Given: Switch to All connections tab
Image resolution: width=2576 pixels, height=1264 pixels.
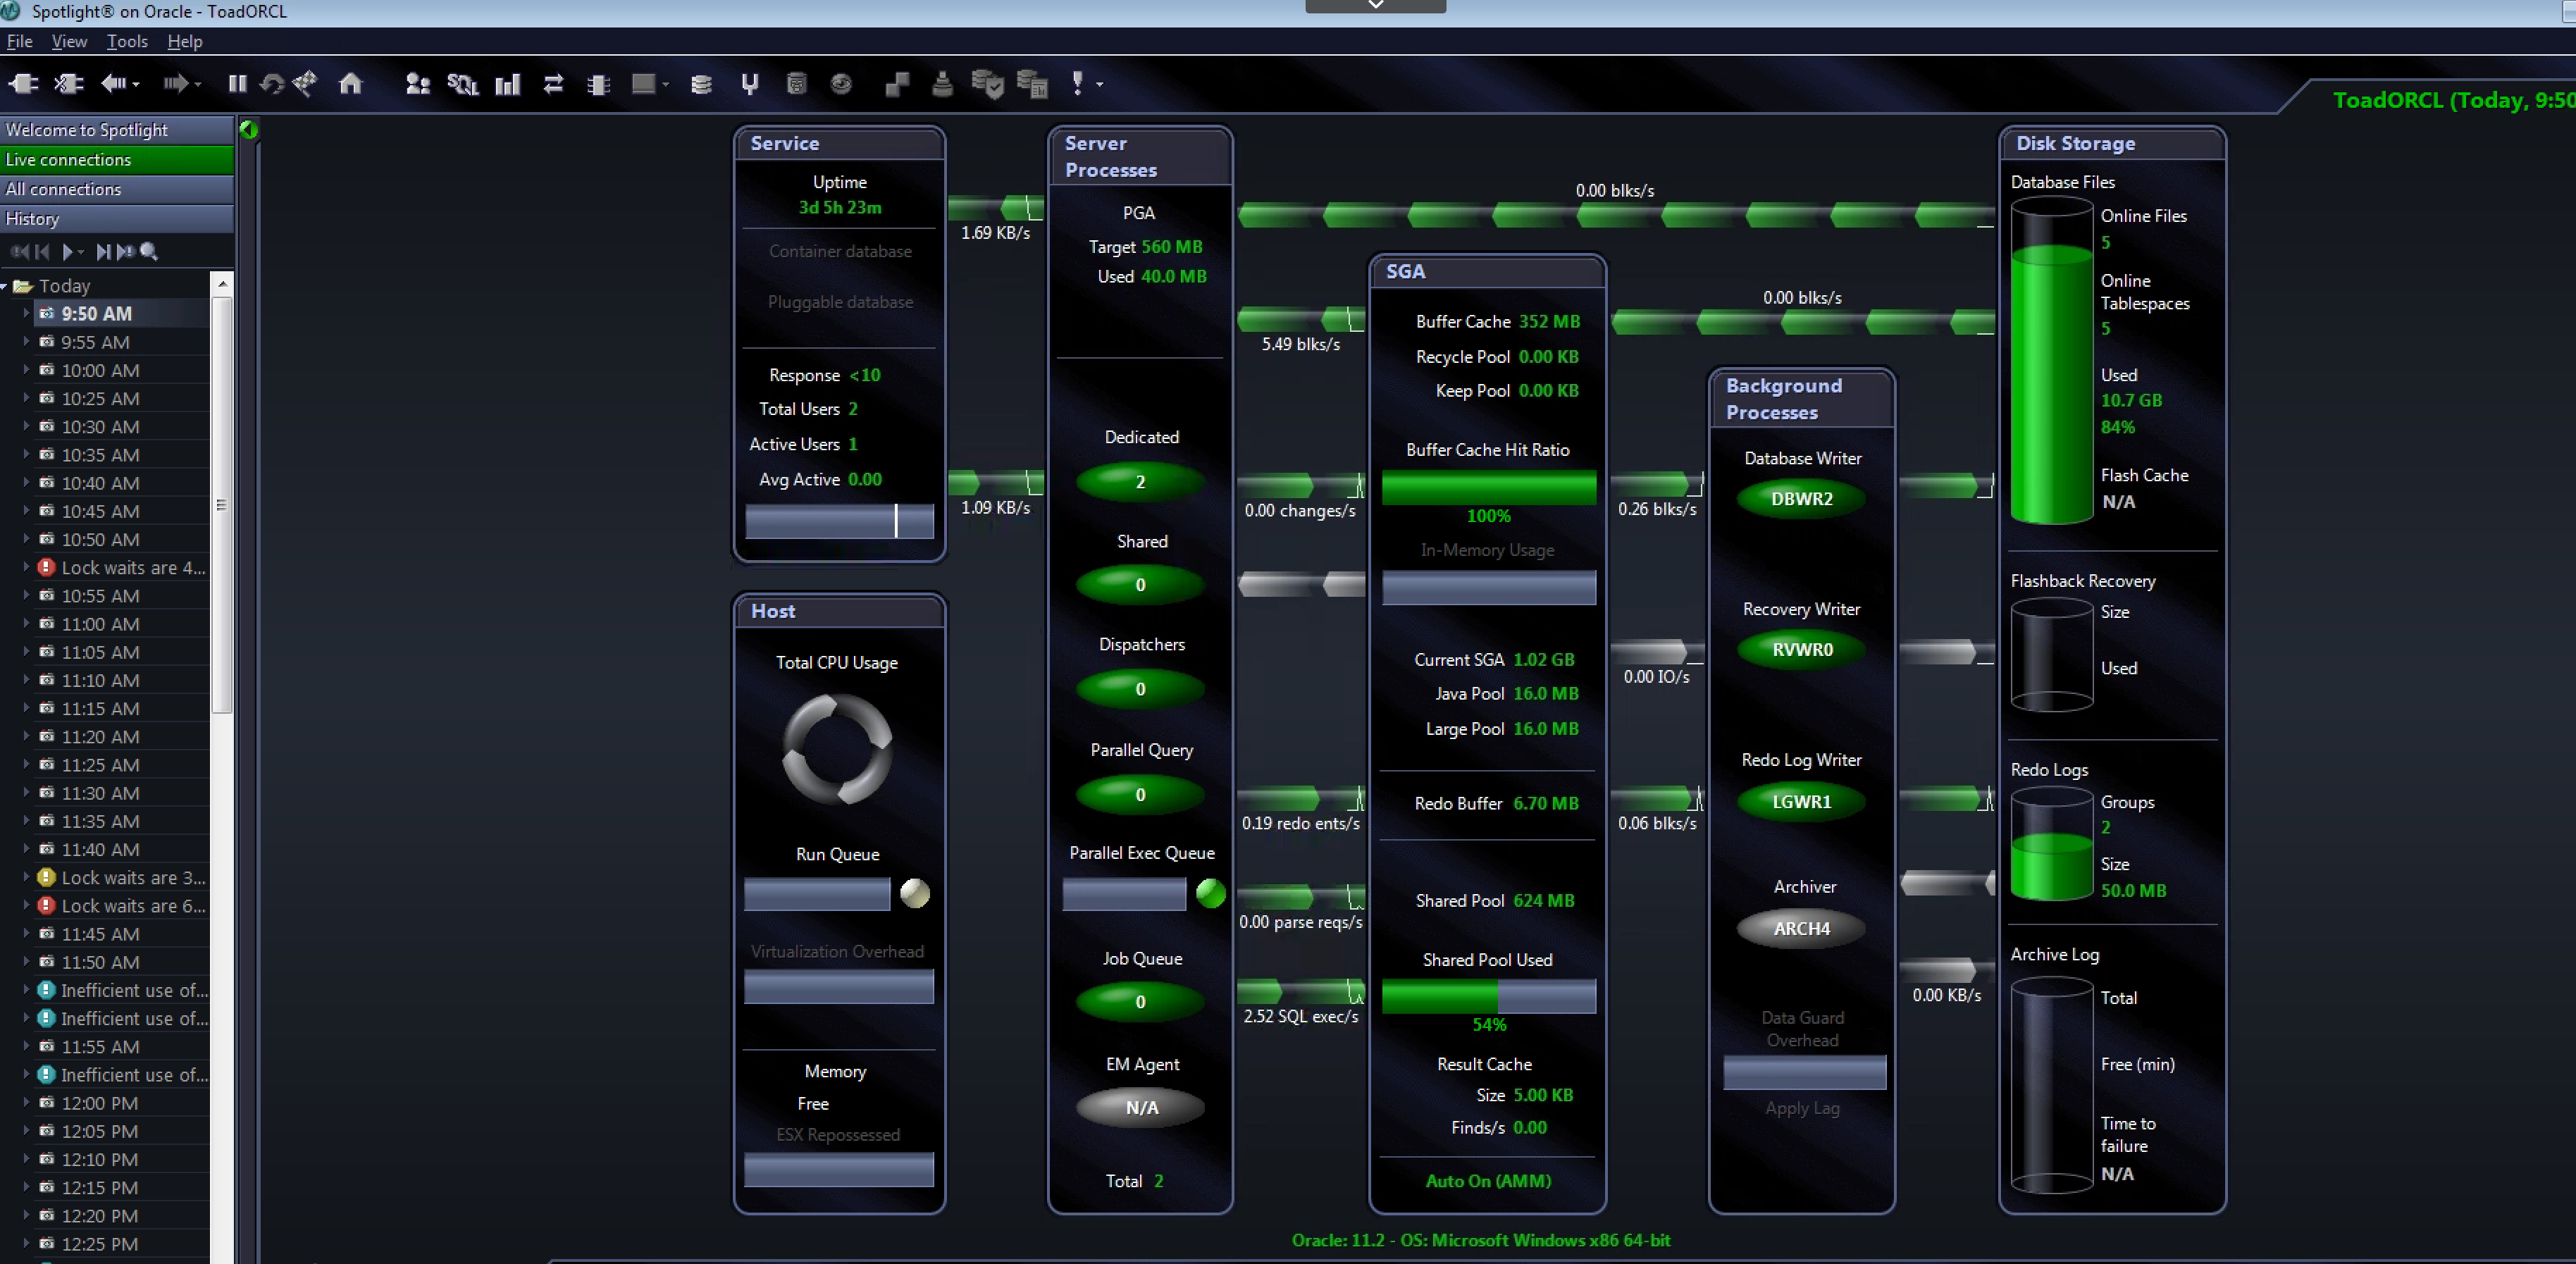Looking at the screenshot, I should 117,189.
